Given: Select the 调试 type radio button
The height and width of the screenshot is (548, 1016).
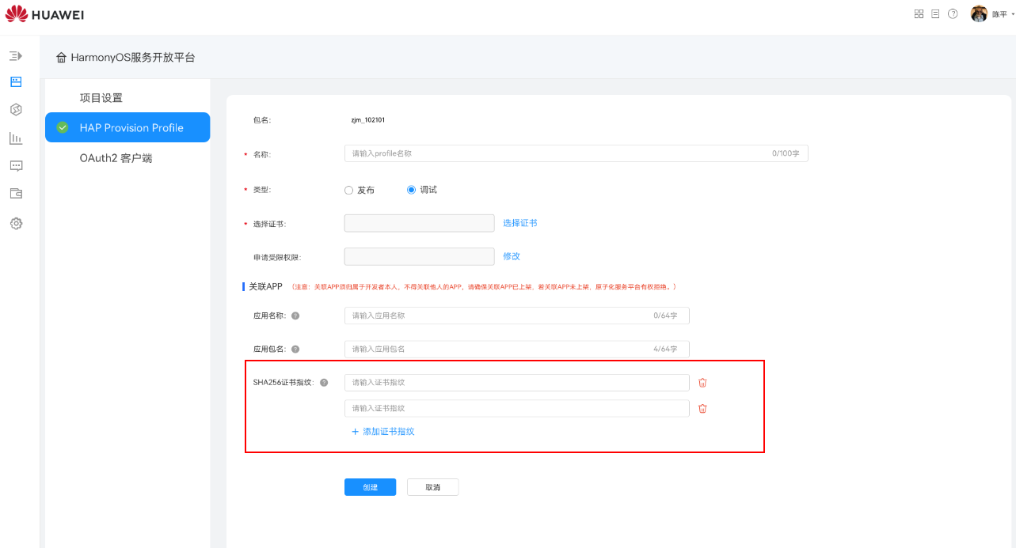Looking at the screenshot, I should pos(411,190).
